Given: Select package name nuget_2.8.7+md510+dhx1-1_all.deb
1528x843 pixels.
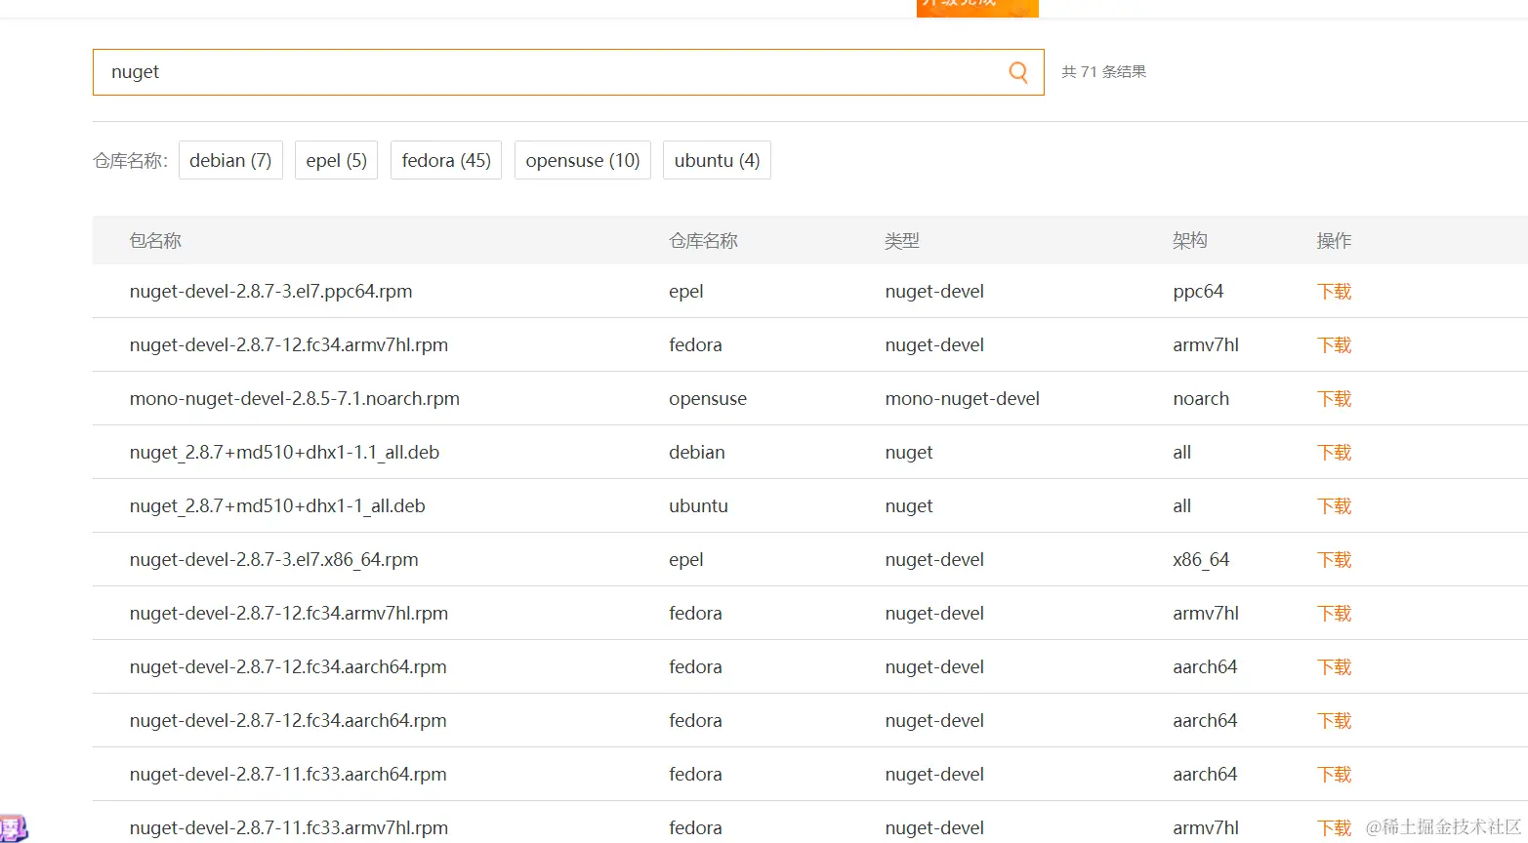Looking at the screenshot, I should coord(277,506).
